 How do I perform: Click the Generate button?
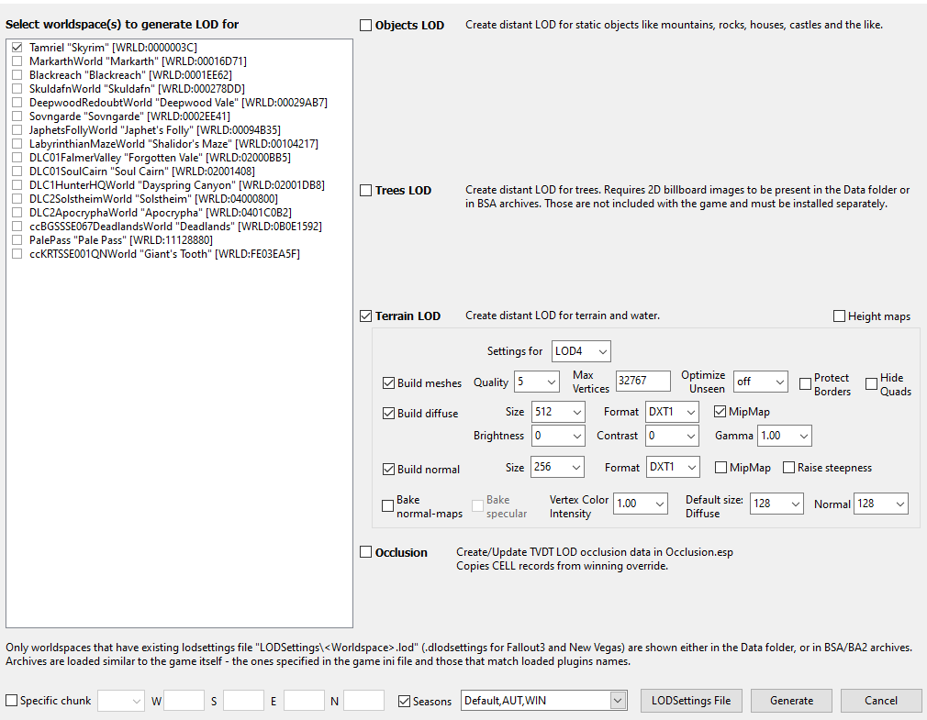tap(791, 701)
